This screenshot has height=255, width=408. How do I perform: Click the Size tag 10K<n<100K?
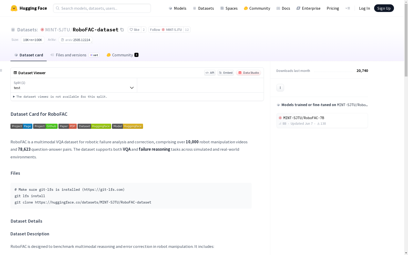pos(33,40)
